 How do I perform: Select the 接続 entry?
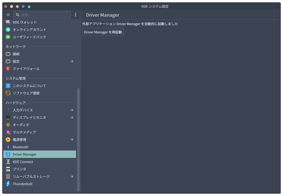(40, 54)
